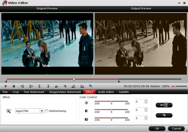Viewport: 188px width, 132px height.
Task: Set trim end with right bracket
Action: pos(48,86)
